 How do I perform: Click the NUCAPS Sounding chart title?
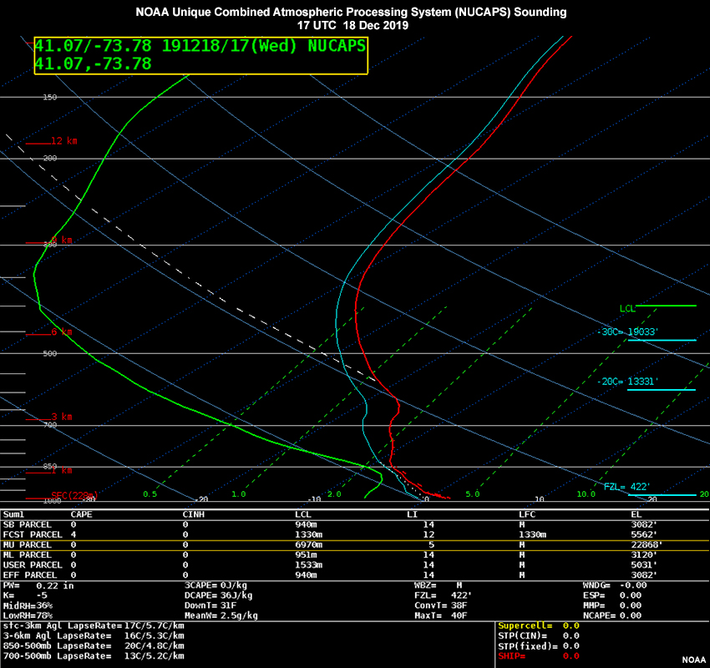click(x=351, y=13)
